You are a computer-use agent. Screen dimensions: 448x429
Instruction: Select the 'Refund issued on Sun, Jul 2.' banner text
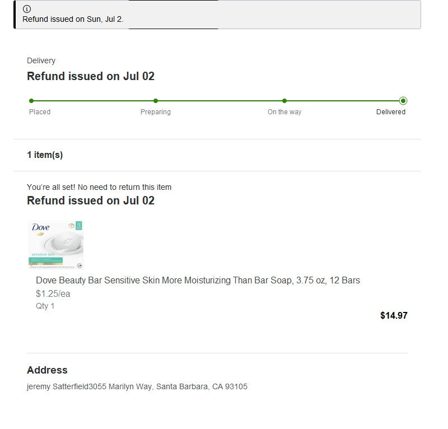pos(73,19)
